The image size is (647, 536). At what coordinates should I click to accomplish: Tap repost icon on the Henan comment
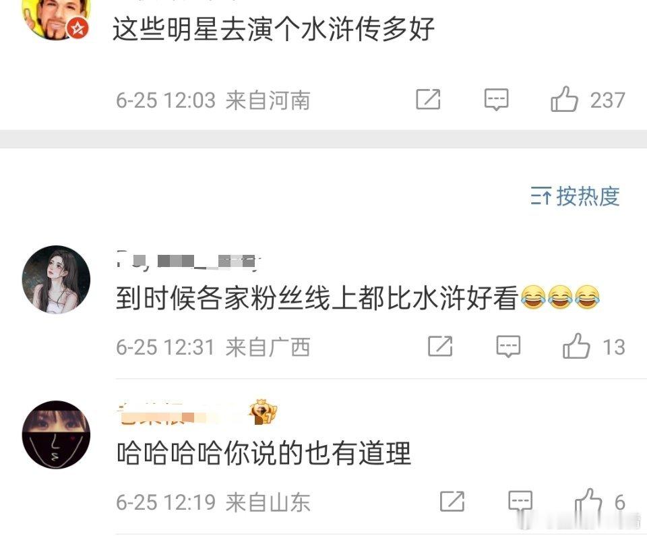[428, 99]
